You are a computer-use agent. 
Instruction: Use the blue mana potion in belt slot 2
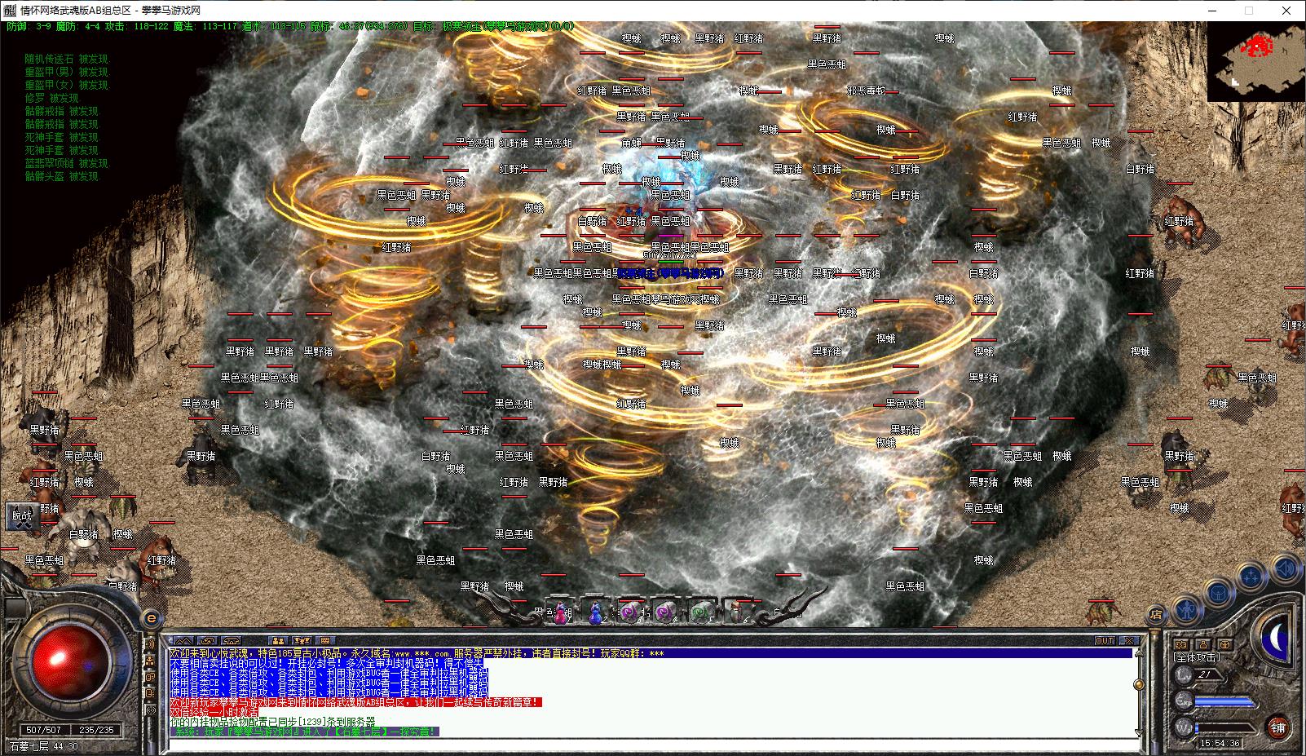click(596, 613)
